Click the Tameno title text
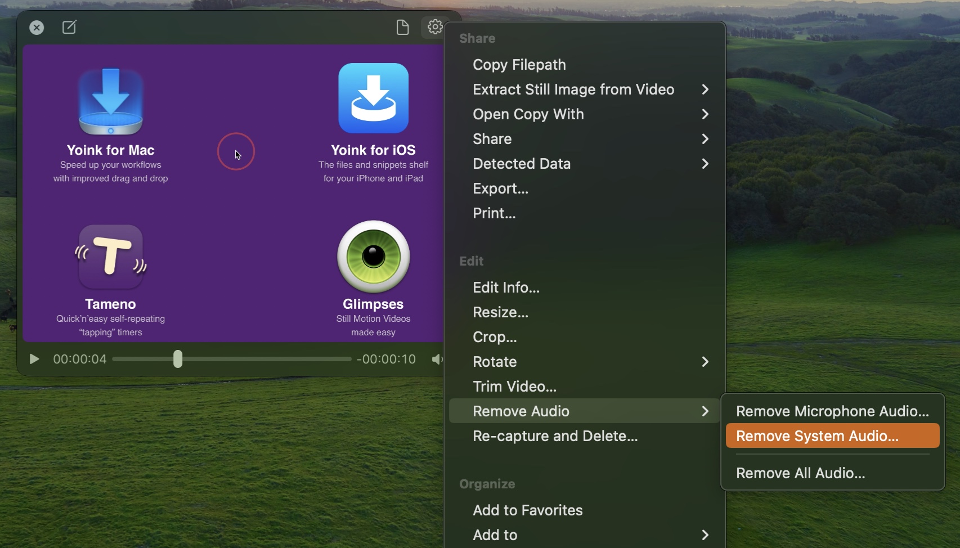Screen dimensions: 960x548 pos(111,304)
